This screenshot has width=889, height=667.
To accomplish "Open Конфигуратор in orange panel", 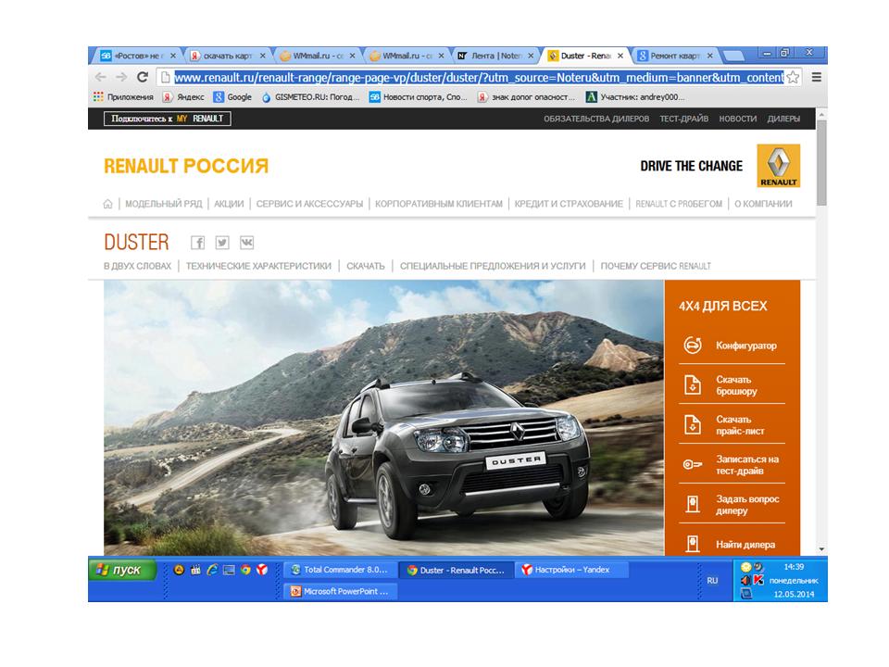I will (x=732, y=345).
